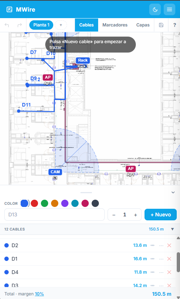Open more options for cable D1
Image resolution: width=180 pixels, height=299 pixels.
point(161,259)
